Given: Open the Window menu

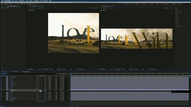Looking at the screenshot, I should click(46, 1).
